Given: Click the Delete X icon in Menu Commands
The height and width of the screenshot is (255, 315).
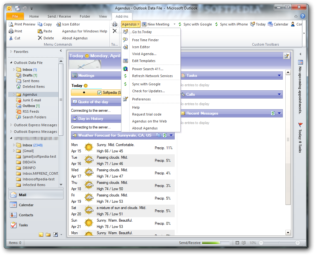Looking at the screenshot, I should click(40, 38).
